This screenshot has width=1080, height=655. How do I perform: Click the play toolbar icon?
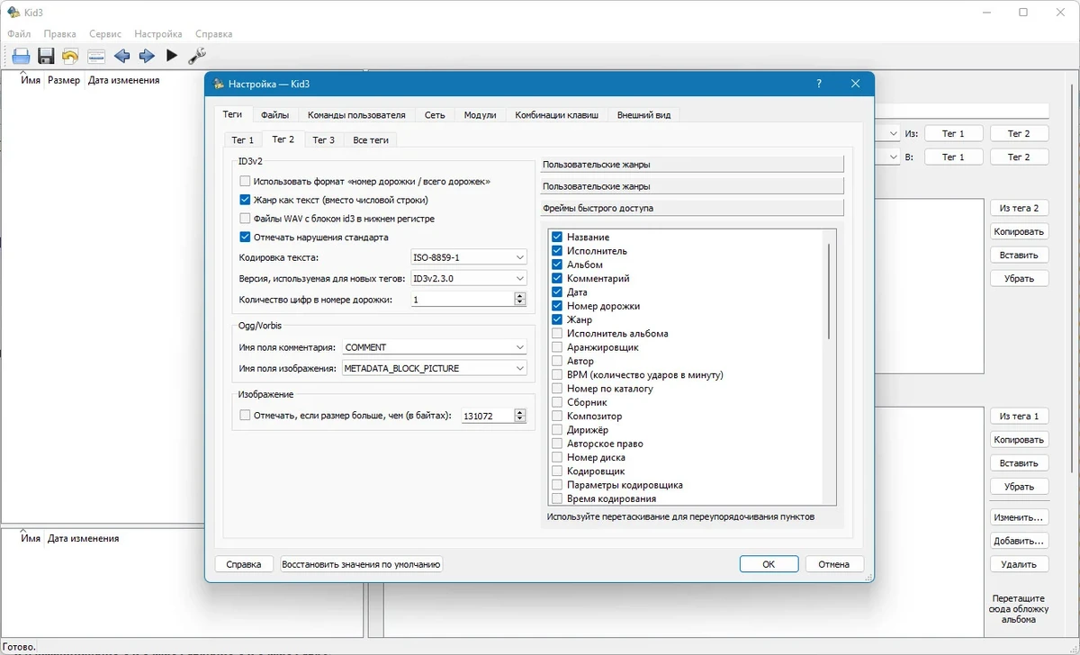172,56
